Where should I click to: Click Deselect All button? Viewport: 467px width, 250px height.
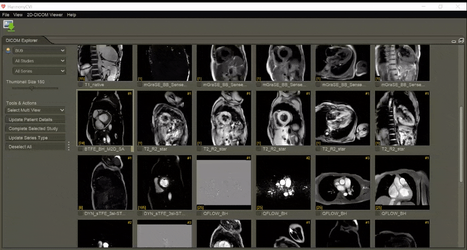point(35,147)
